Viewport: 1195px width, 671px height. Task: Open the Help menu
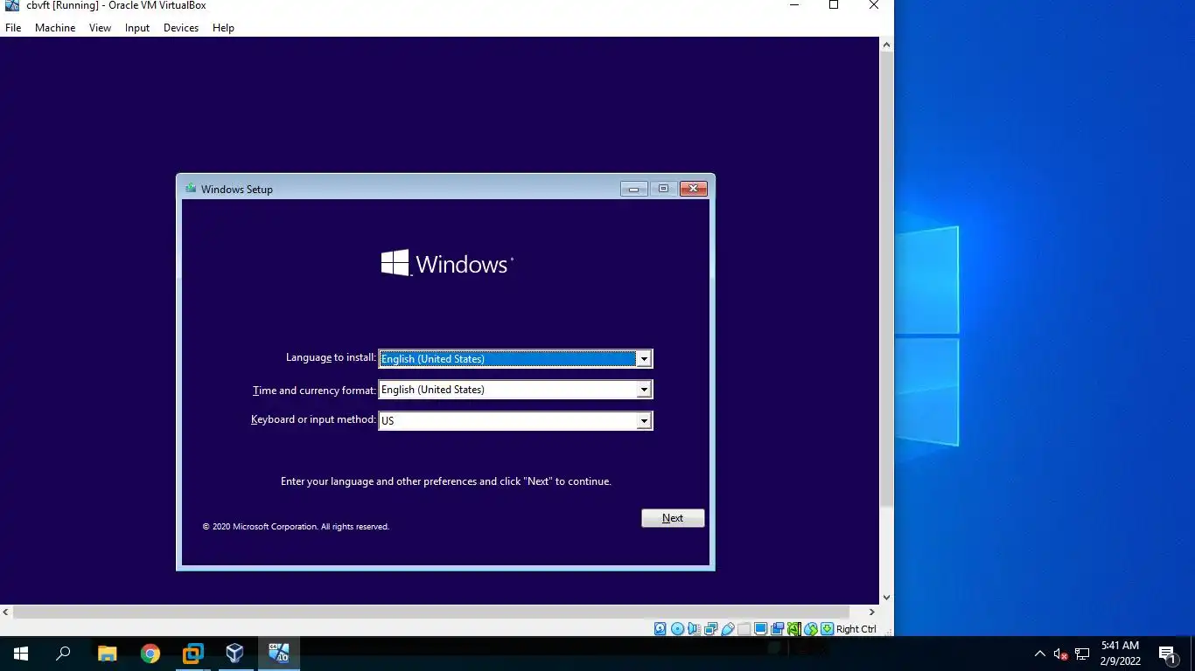[223, 28]
